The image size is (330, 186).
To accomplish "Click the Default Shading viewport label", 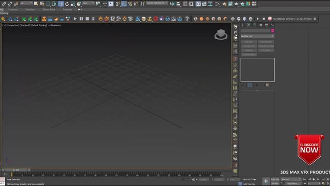I will tap(39, 25).
